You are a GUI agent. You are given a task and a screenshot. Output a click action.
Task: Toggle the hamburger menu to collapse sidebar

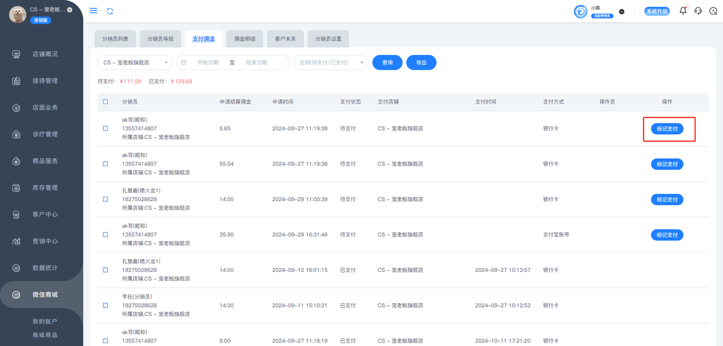[x=94, y=11]
